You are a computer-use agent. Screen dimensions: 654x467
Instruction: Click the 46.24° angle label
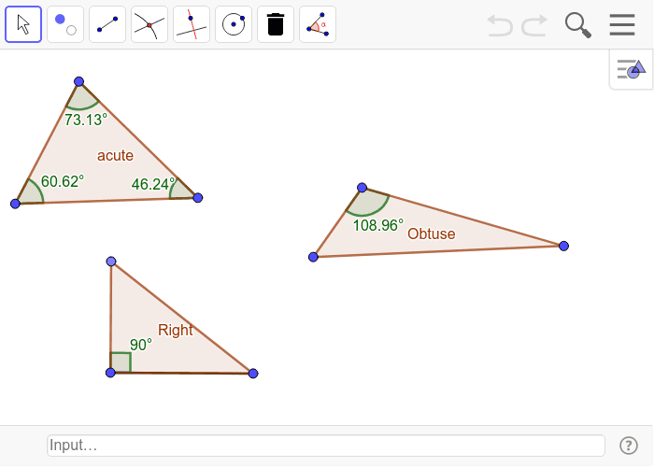pyautogui.click(x=153, y=184)
